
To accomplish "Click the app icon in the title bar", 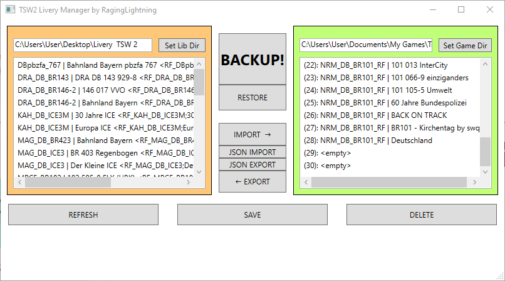I will point(9,10).
